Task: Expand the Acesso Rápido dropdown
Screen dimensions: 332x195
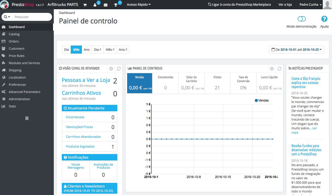Action: 139,5
